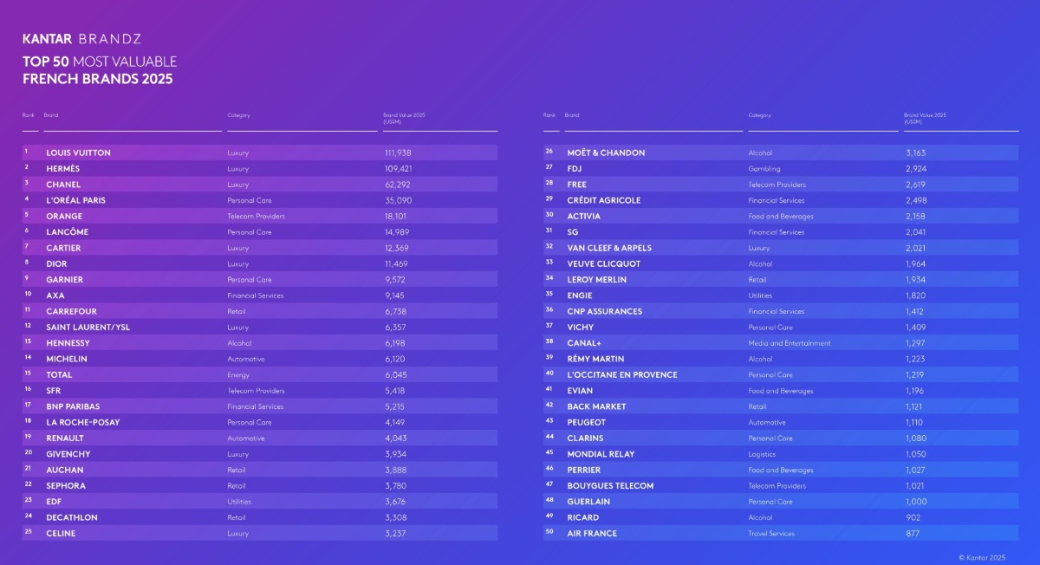Viewport: 1040px width, 565px height.
Task: Click the SEPHORA brand name
Action: [66, 485]
